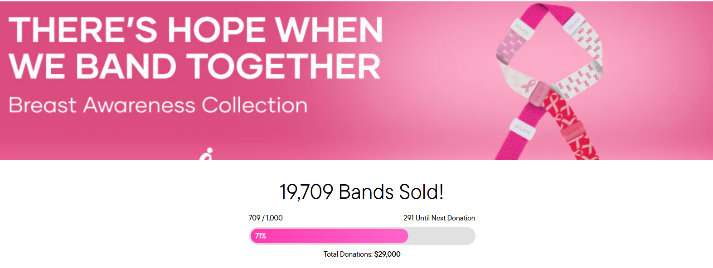
Task: Click the pink ribbon emblem where bands cross
Action: (527, 87)
